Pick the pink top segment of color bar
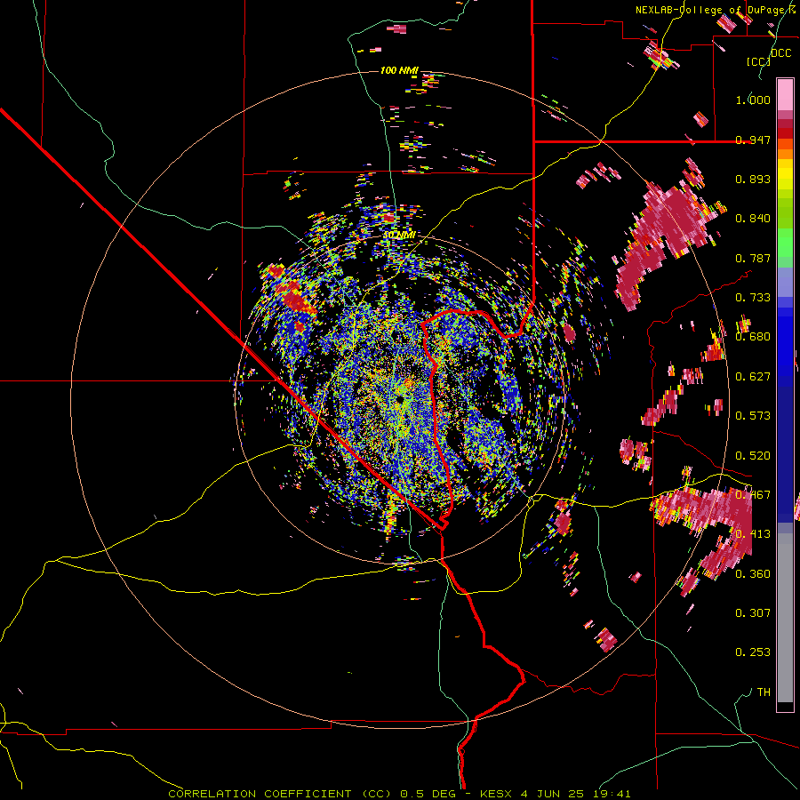 click(785, 94)
